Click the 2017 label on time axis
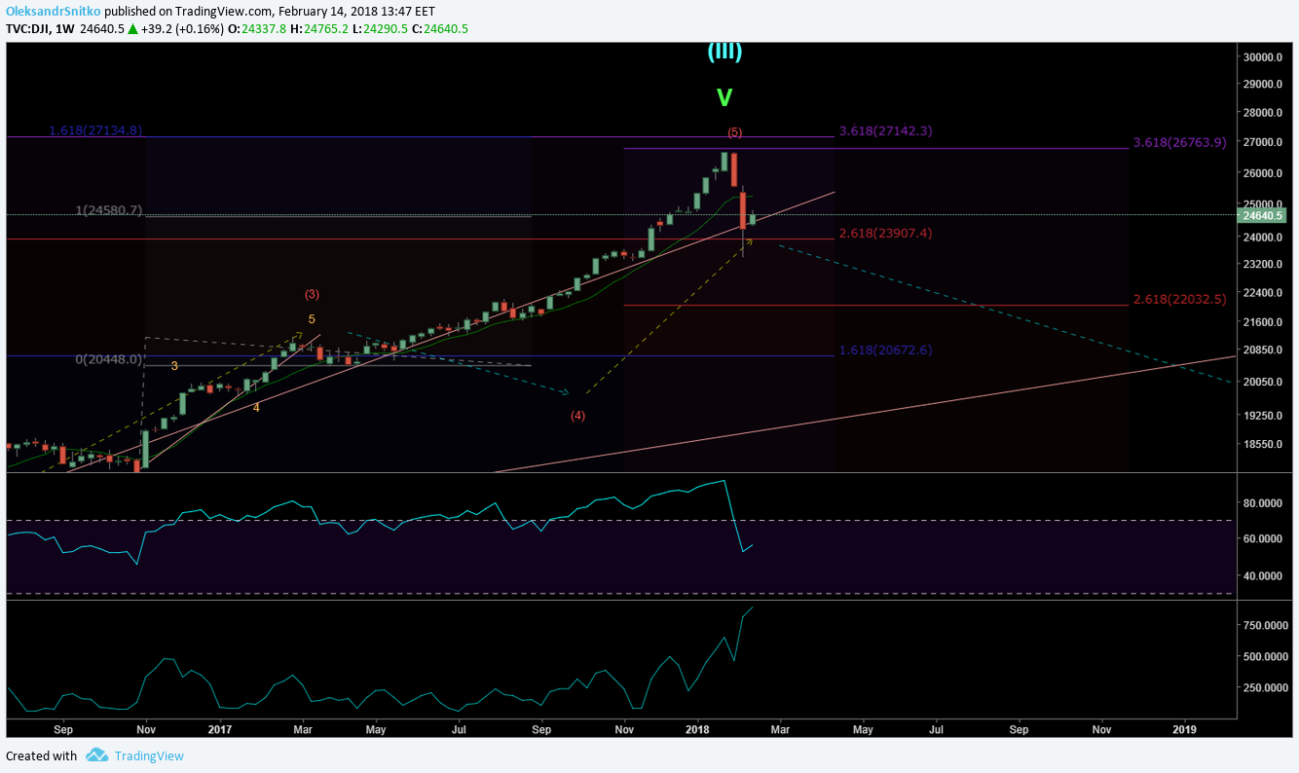This screenshot has width=1299, height=773. [219, 728]
